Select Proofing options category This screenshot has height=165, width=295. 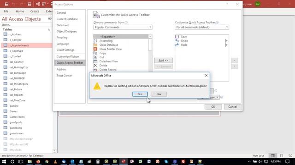click(x=62, y=38)
